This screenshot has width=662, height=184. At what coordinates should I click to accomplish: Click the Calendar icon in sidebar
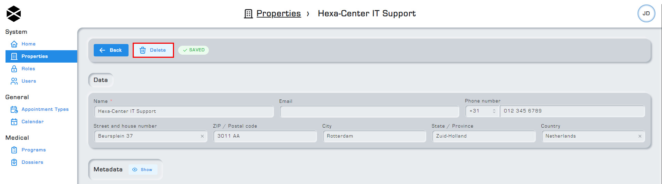click(x=14, y=122)
